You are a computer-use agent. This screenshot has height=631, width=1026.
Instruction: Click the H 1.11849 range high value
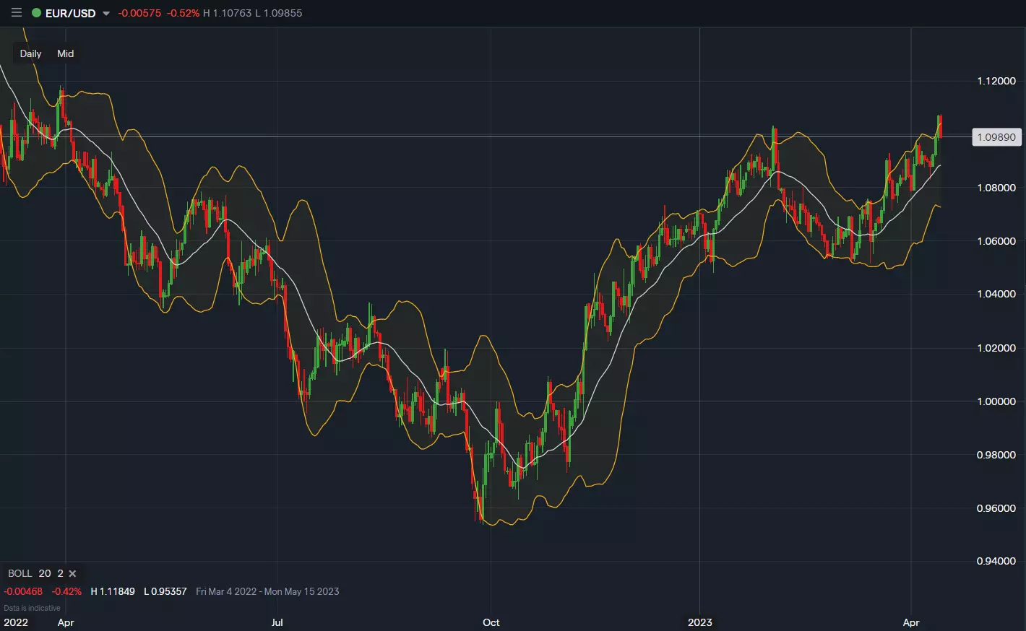113,591
